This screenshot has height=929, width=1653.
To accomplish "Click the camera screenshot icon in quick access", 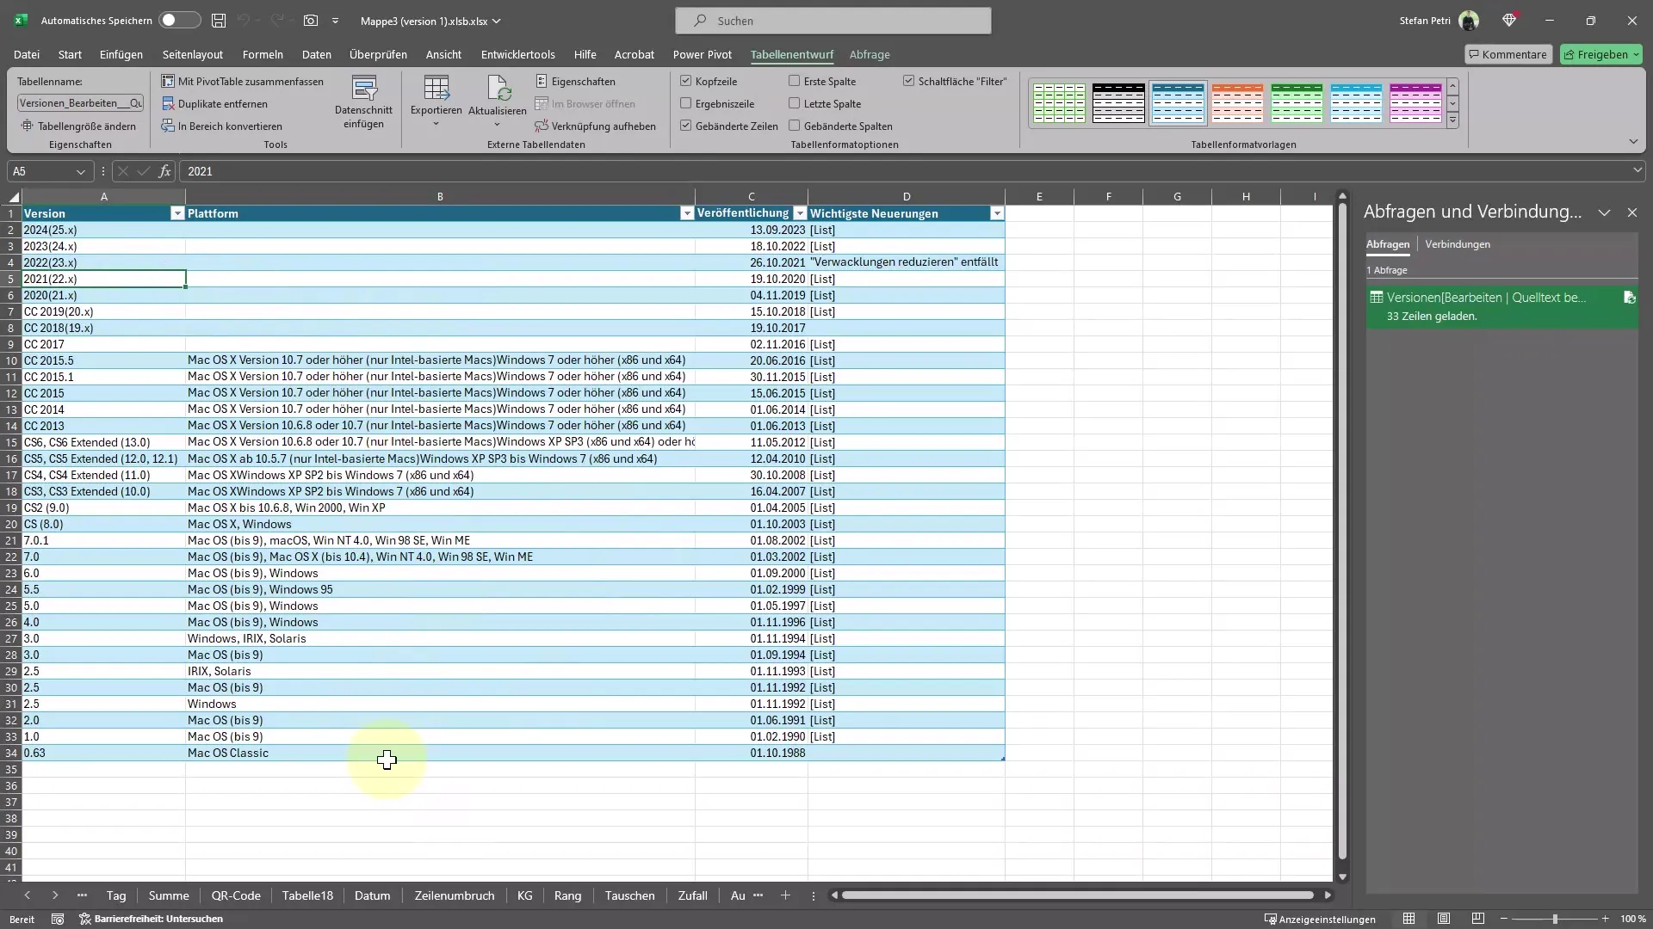I will pos(311,20).
